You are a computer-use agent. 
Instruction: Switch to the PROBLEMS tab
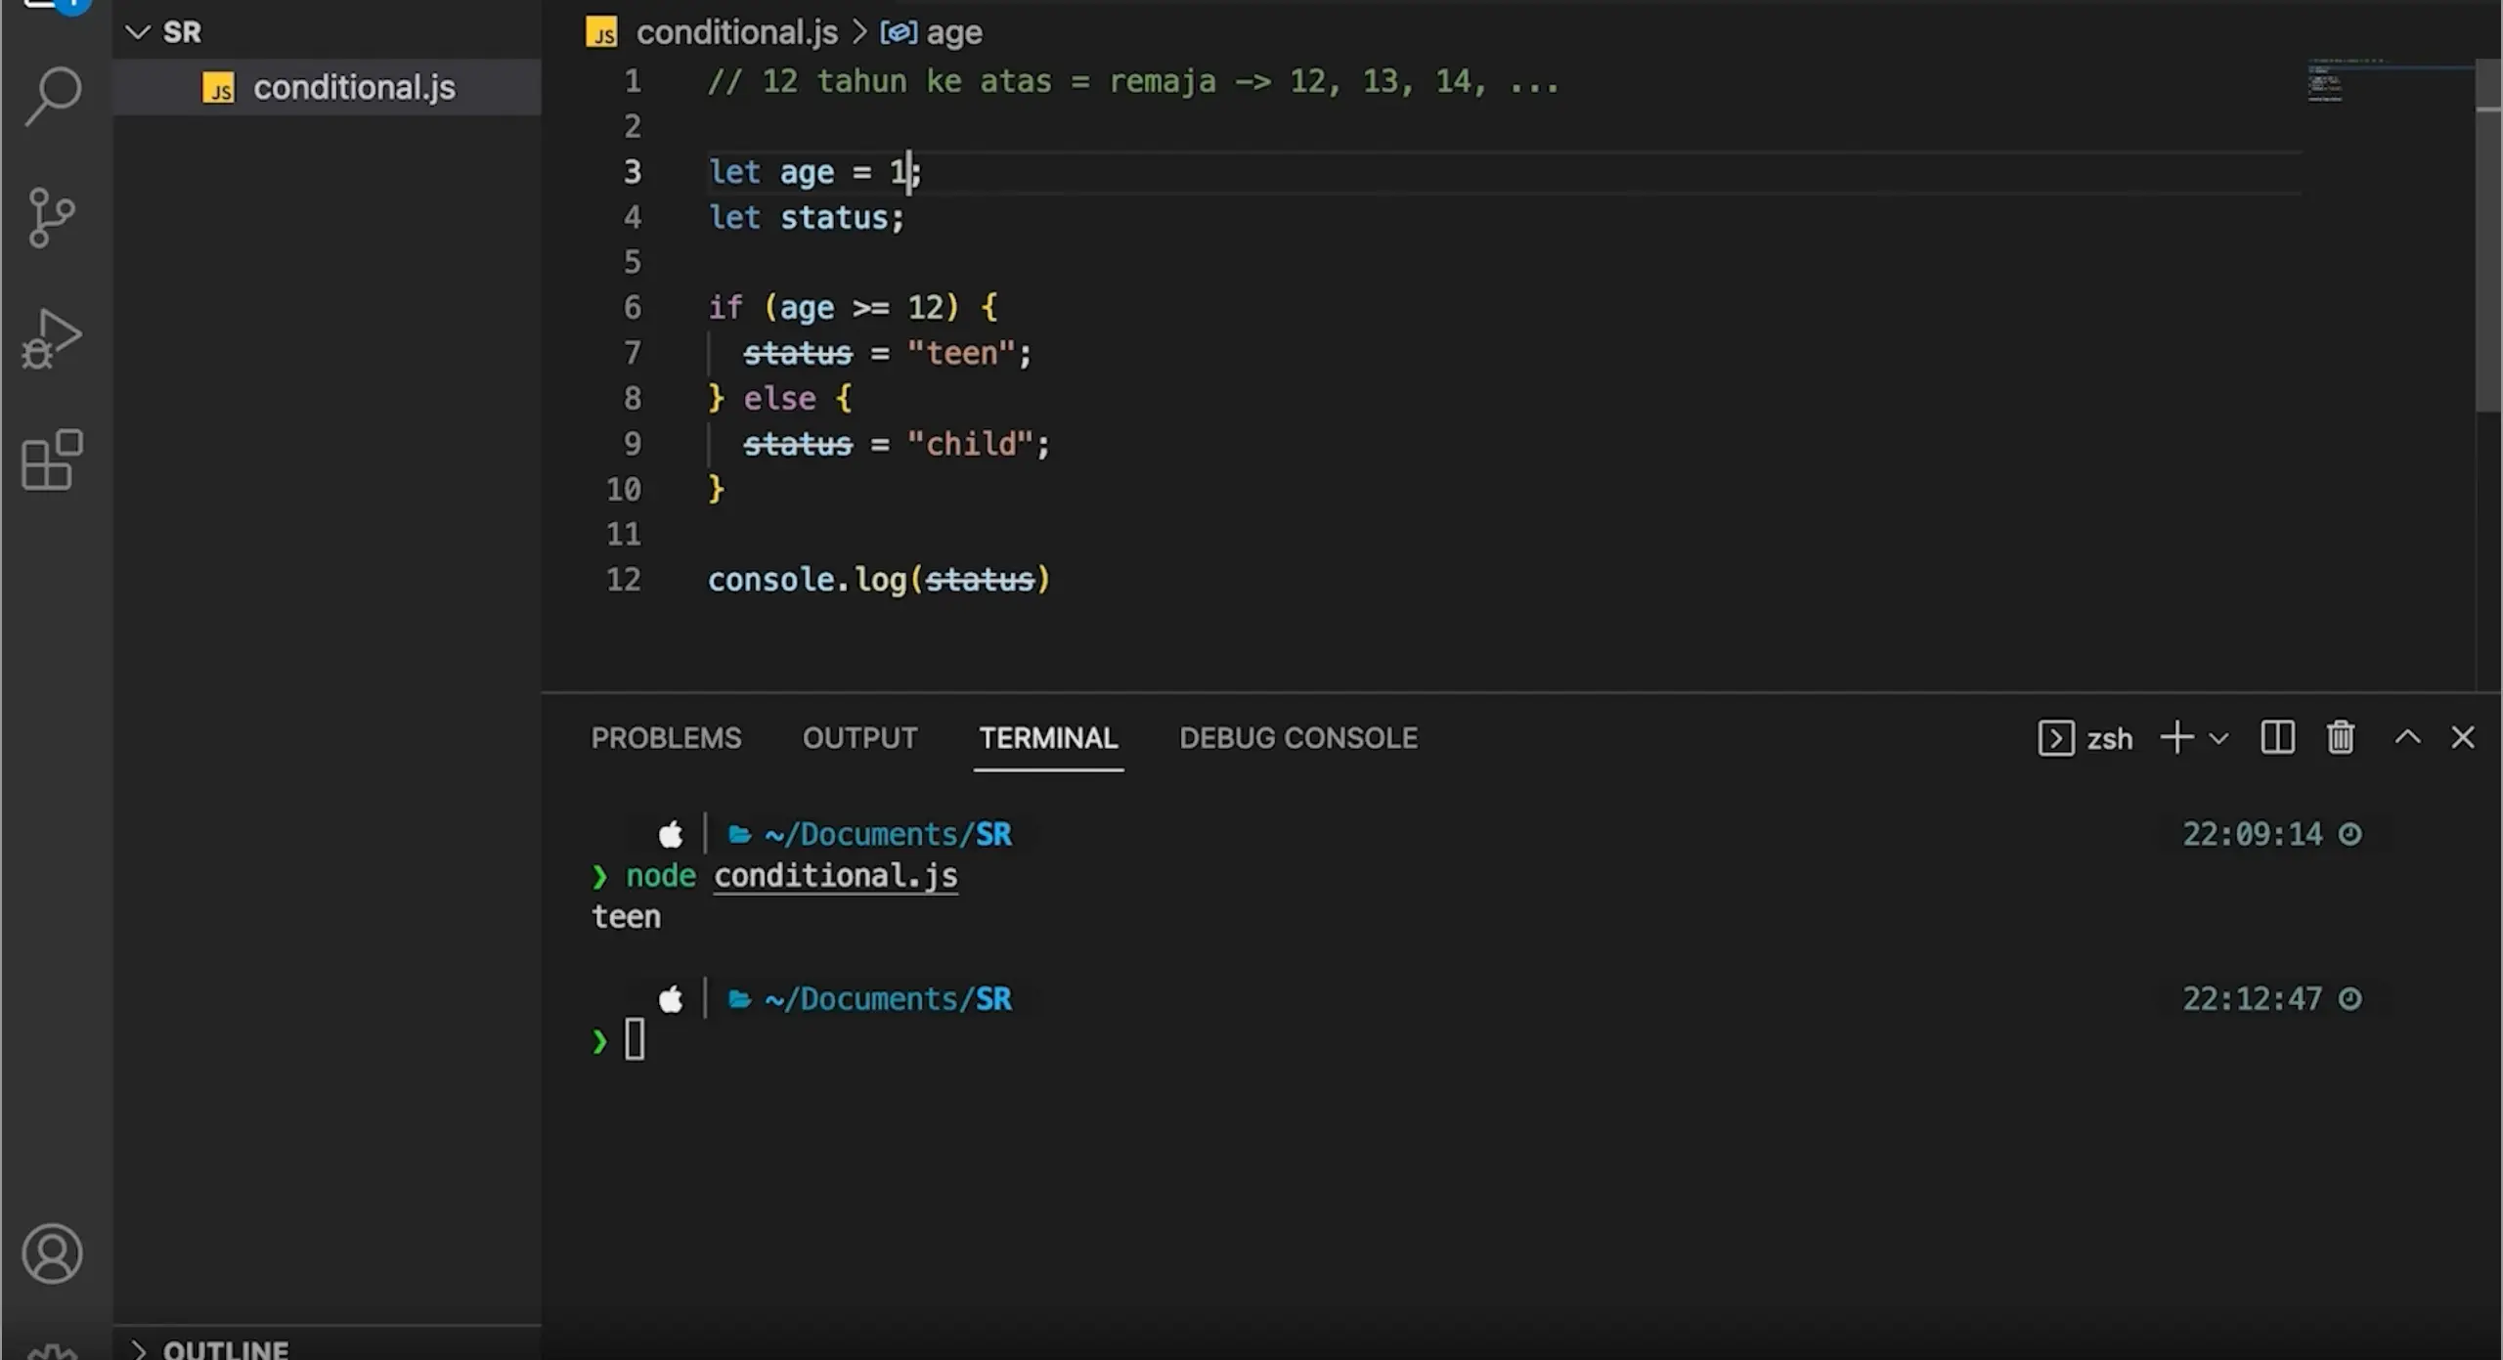pos(666,737)
